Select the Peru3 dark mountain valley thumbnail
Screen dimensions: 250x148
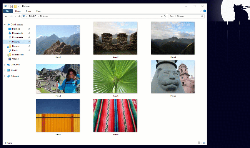pos(173,38)
